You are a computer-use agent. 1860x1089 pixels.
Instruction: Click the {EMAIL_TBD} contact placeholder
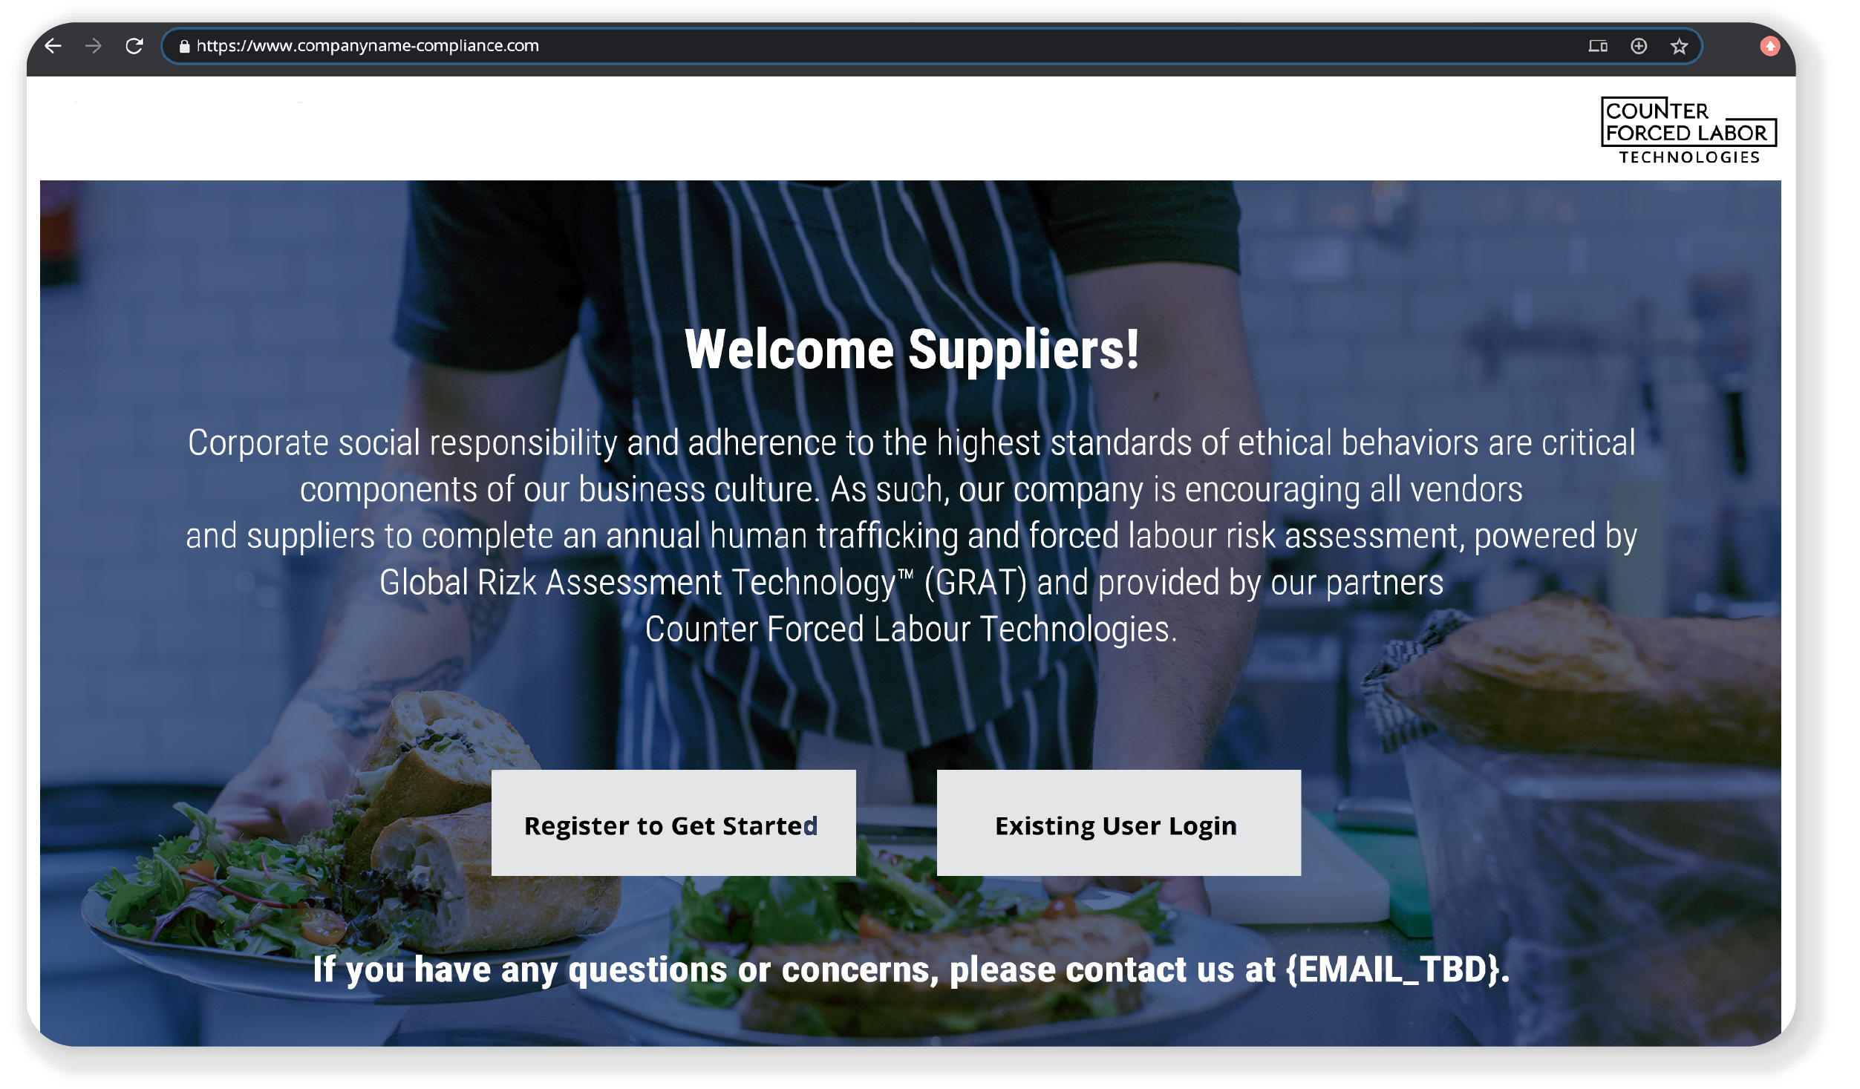[1394, 968]
